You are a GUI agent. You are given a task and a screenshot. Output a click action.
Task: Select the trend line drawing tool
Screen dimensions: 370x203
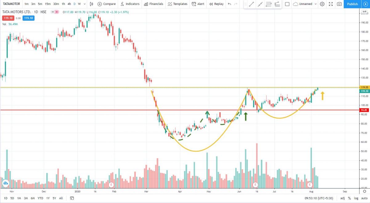(x=251, y=4)
